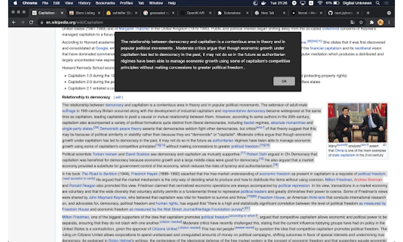Image resolution: width=403 pixels, height=242 pixels.
Task: Open the authoritarian link
Action: 223,140
